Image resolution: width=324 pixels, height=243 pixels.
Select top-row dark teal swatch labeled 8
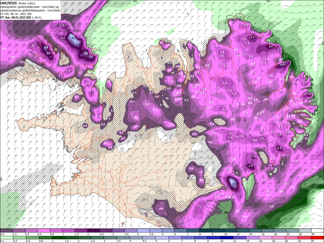point(205,230)
